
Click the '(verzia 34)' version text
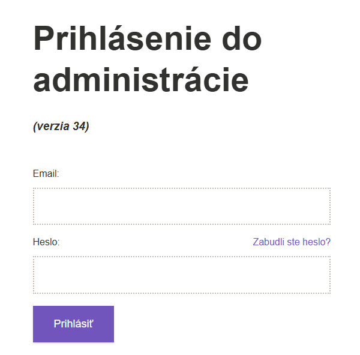(x=61, y=127)
